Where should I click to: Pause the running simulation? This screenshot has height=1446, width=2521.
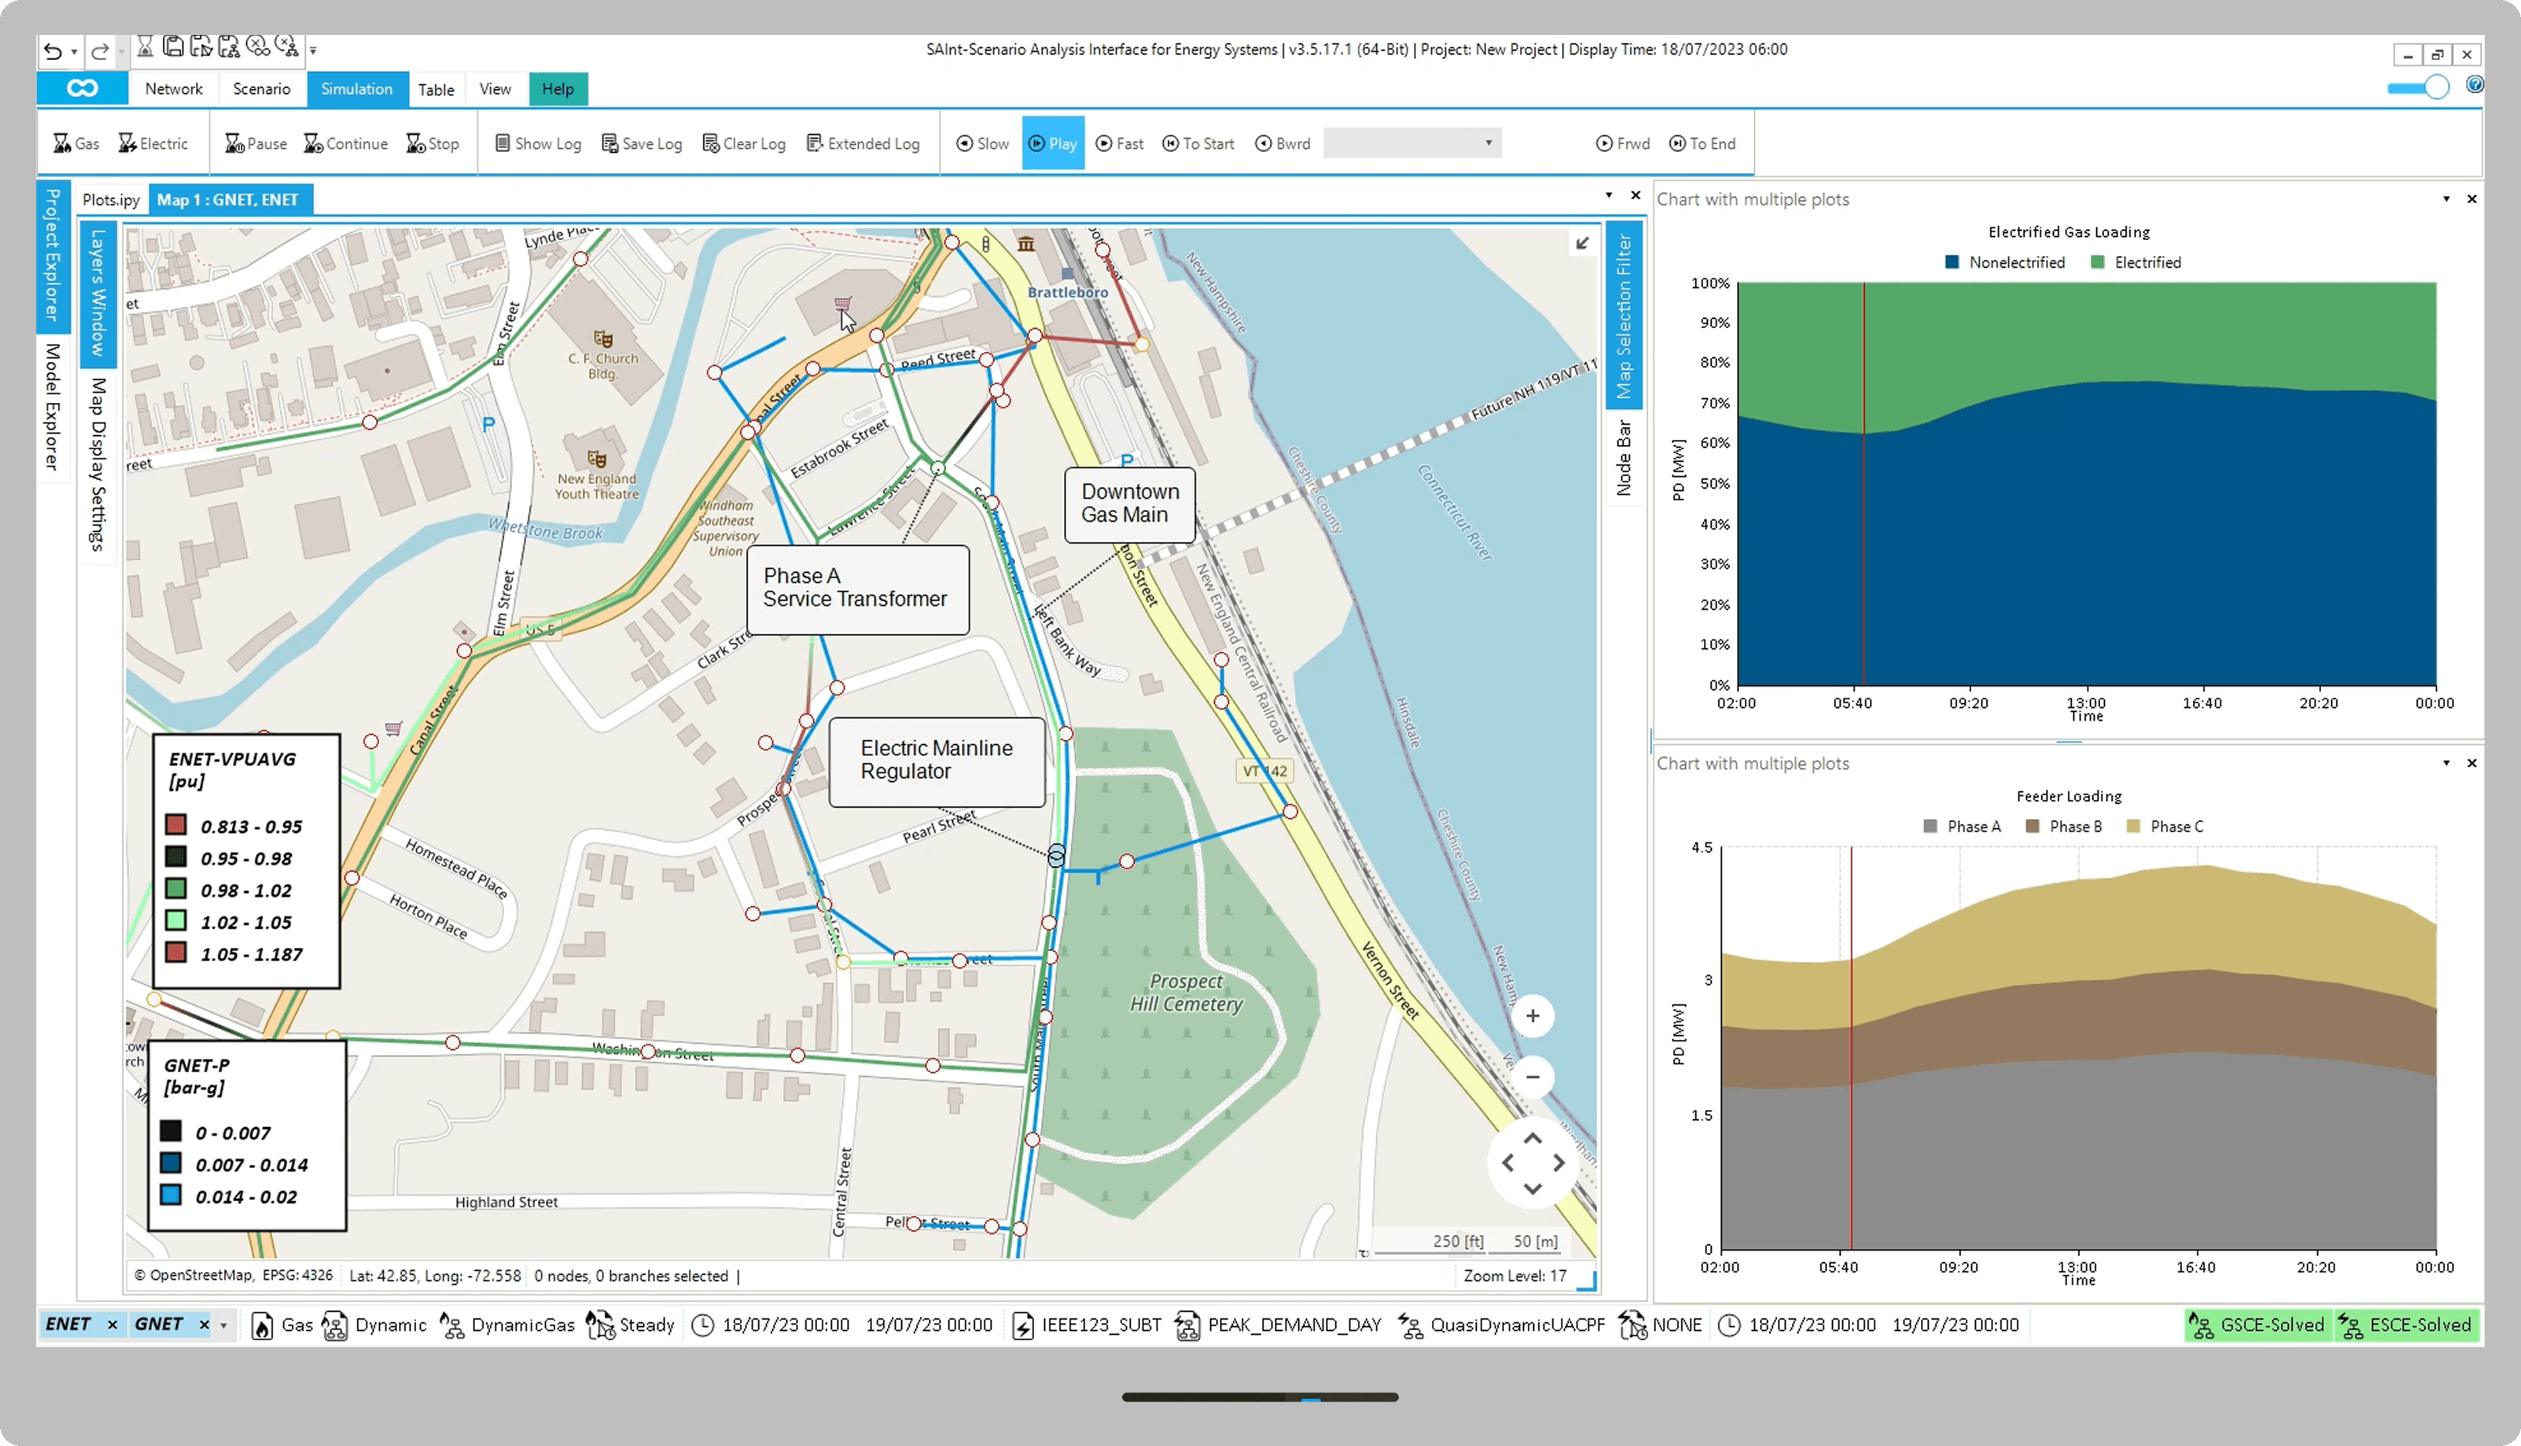[x=255, y=144]
